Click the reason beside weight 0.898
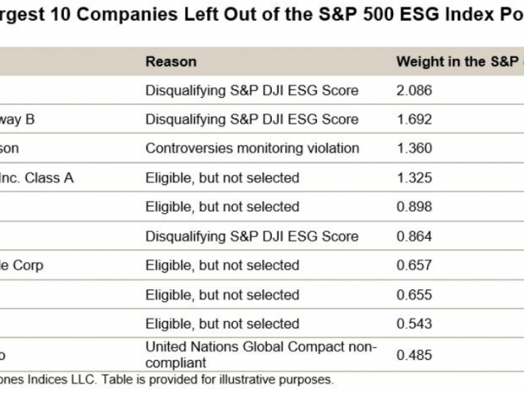 click(x=222, y=206)
